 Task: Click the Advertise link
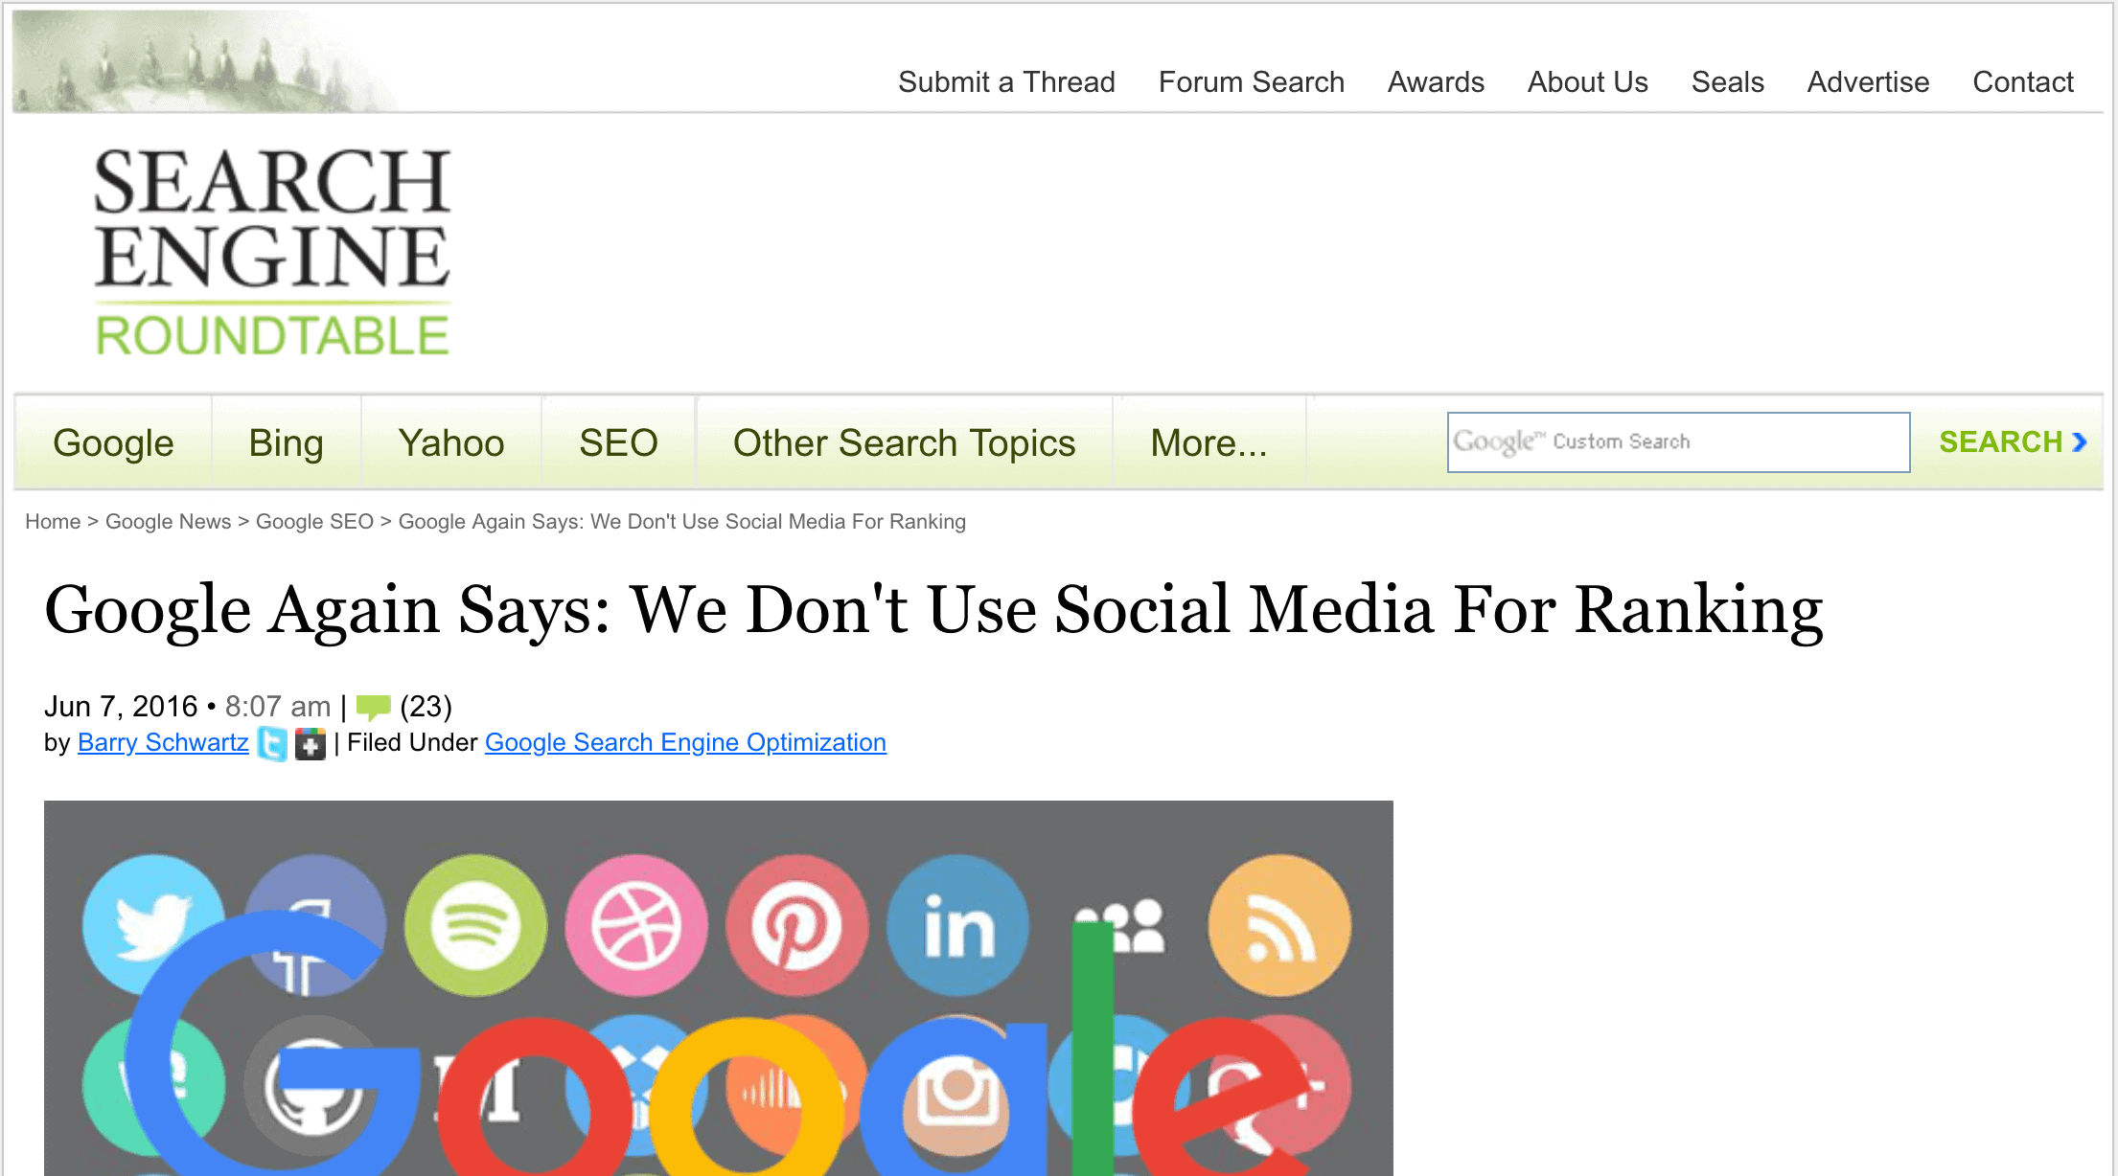tap(1868, 82)
